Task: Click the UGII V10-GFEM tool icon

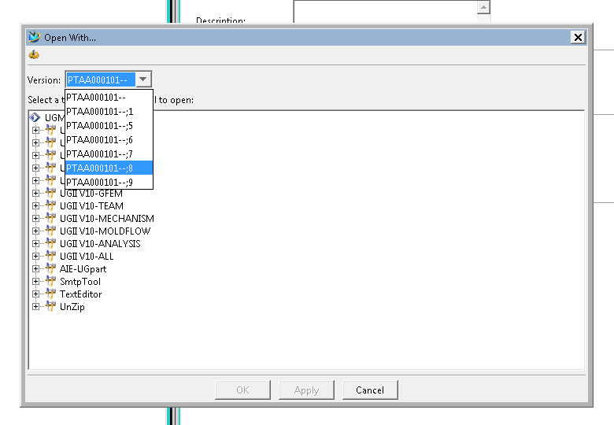Action: coord(50,193)
